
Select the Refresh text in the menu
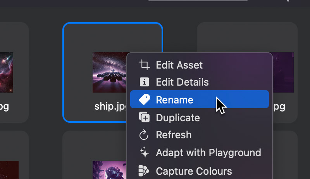[174, 135]
